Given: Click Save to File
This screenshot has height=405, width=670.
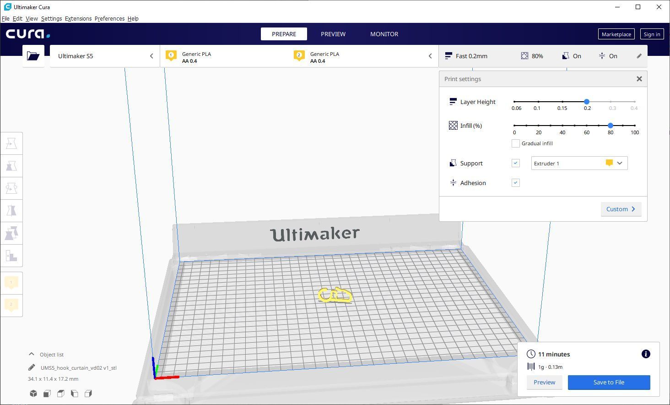Looking at the screenshot, I should tap(609, 382).
